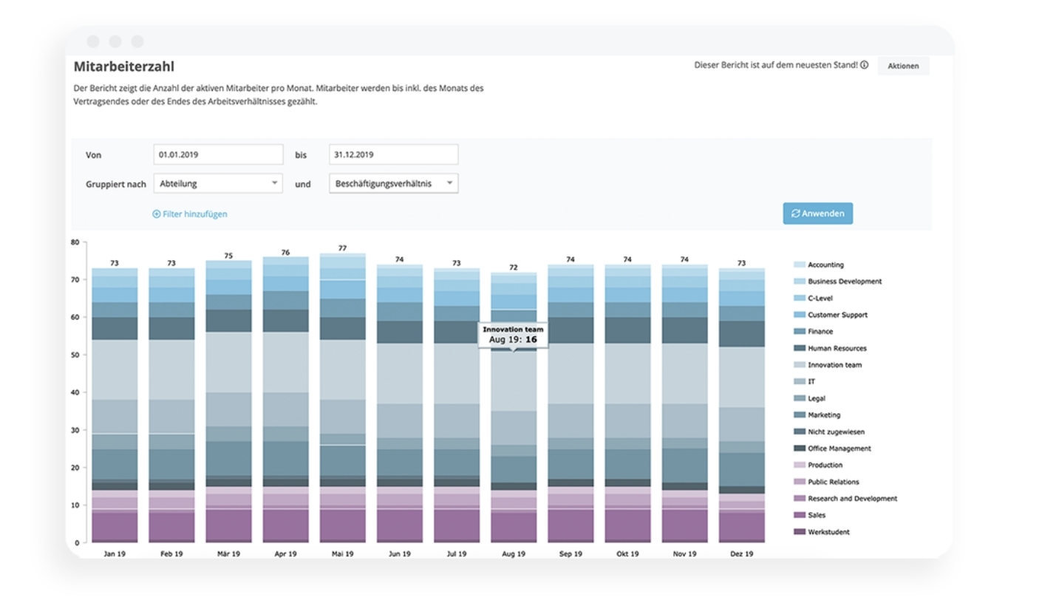Click the Public Relations legend icon
This screenshot has height=600, width=1039.
pyautogui.click(x=799, y=482)
